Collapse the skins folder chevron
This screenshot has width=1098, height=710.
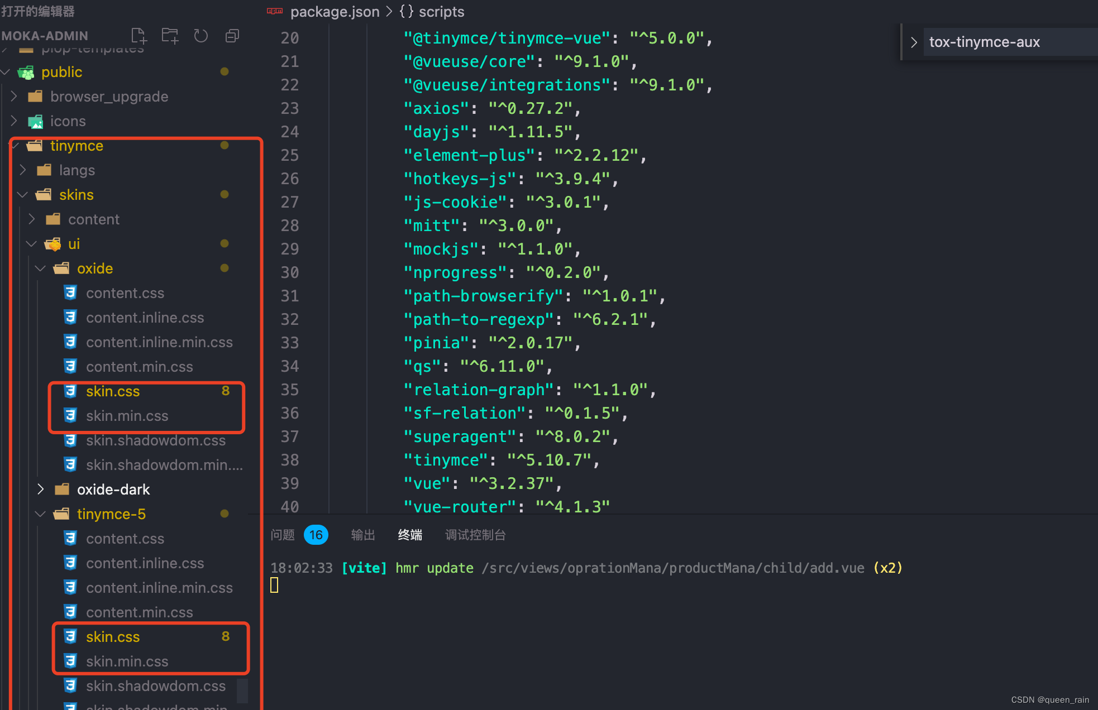click(23, 195)
